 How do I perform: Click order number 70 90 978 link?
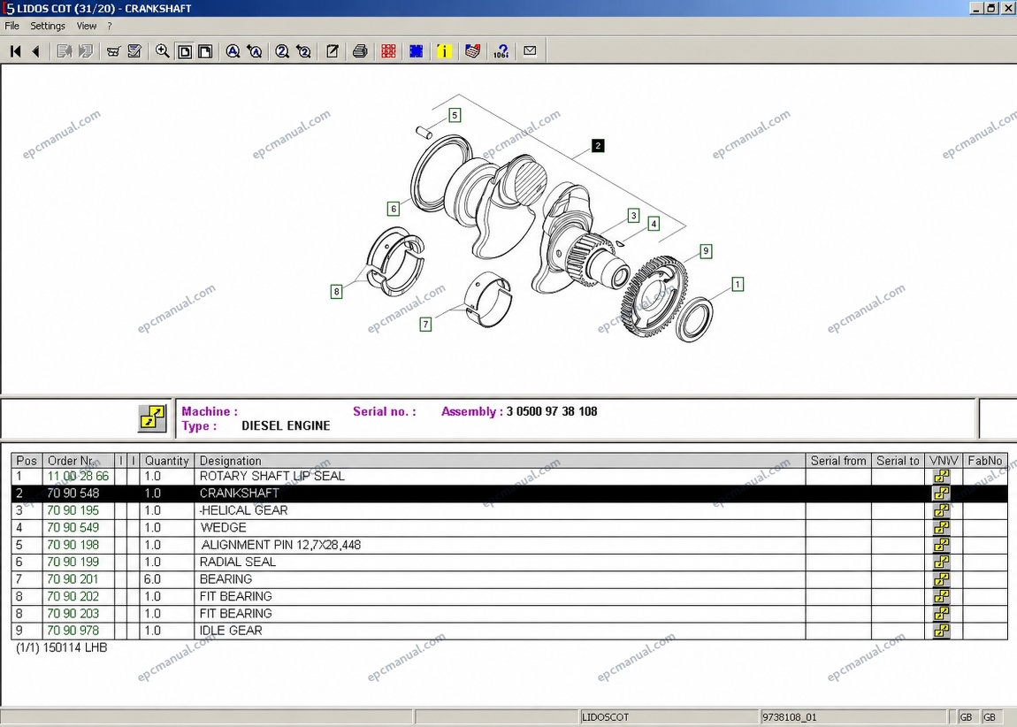click(73, 631)
